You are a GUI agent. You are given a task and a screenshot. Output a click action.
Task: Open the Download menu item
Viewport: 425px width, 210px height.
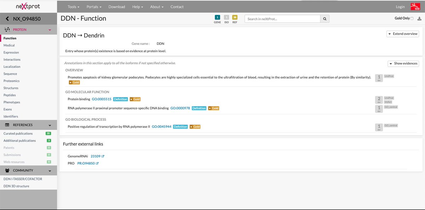tap(117, 7)
